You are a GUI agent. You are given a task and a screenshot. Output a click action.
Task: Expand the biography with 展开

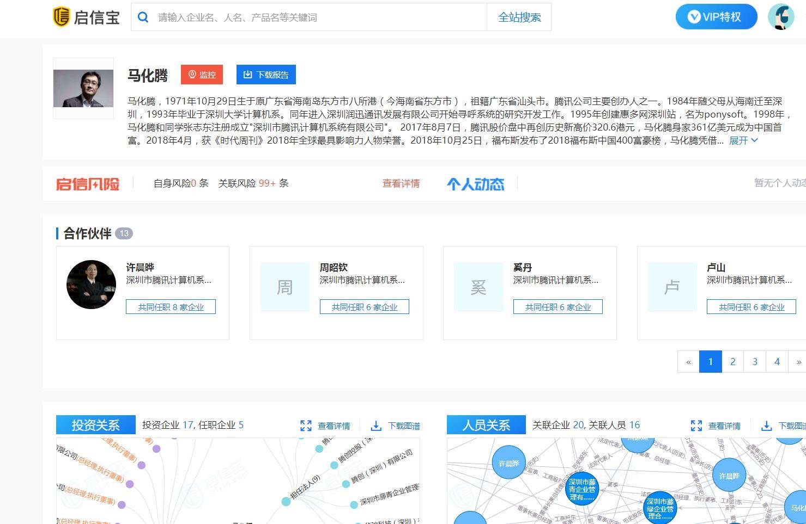pyautogui.click(x=743, y=140)
